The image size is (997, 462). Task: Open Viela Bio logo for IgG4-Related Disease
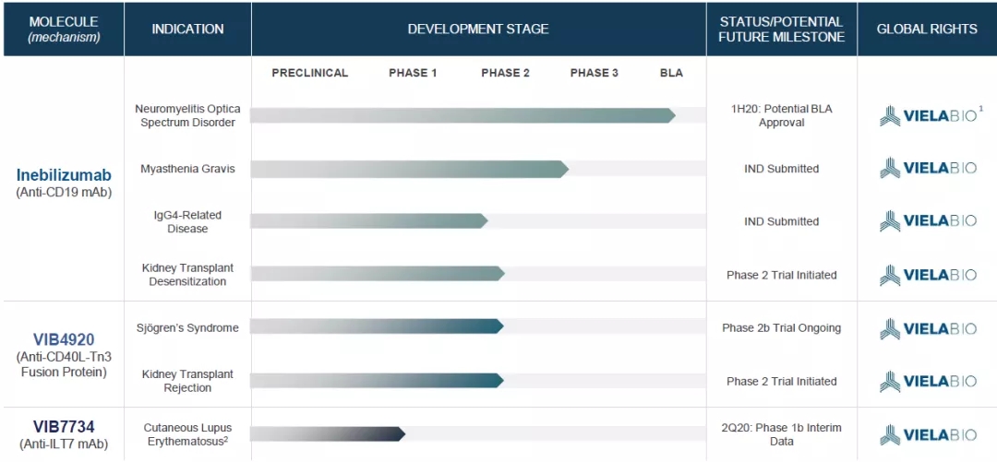coord(928,221)
